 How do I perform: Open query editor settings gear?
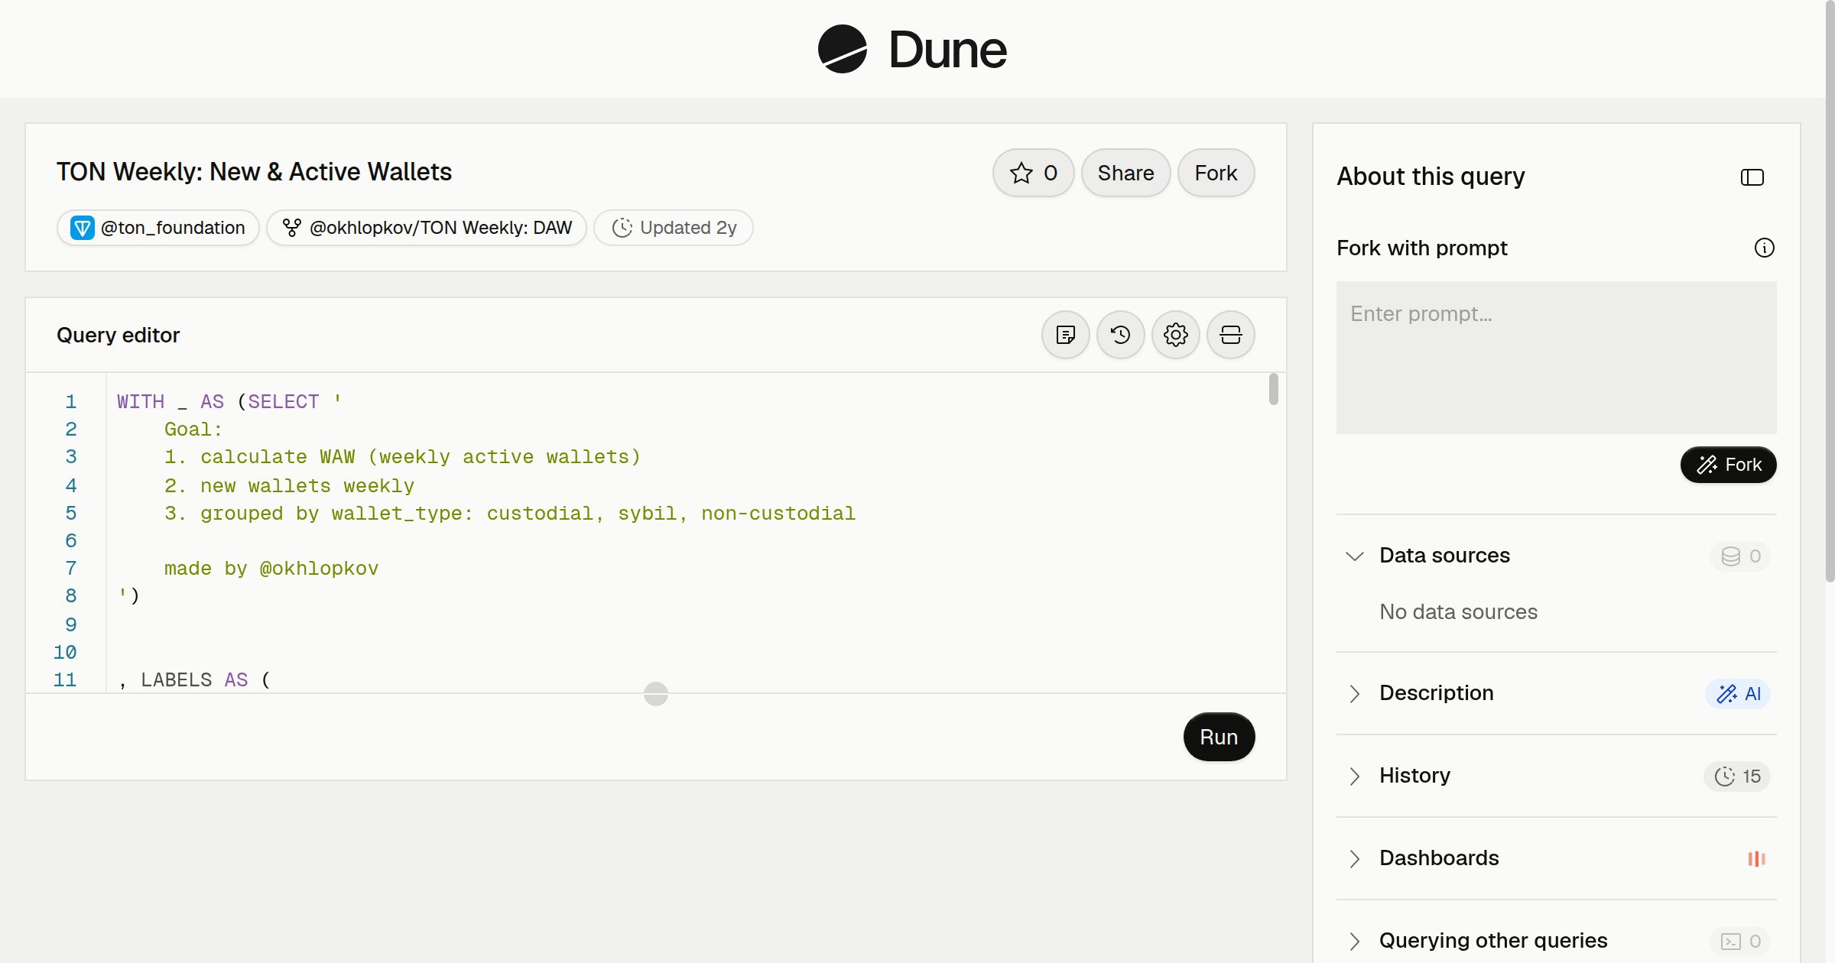coord(1175,335)
